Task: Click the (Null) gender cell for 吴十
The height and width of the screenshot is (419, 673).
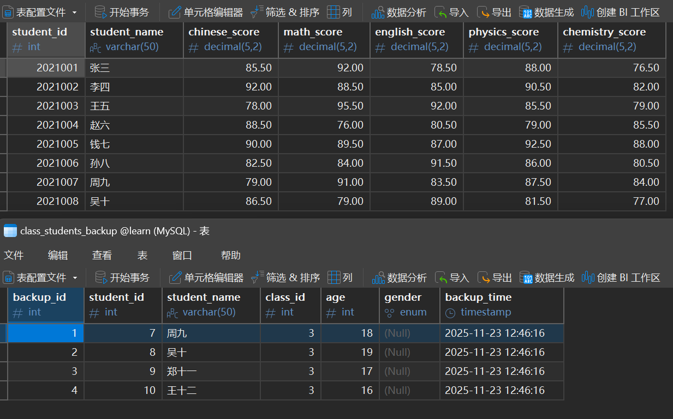Action: (x=409, y=353)
